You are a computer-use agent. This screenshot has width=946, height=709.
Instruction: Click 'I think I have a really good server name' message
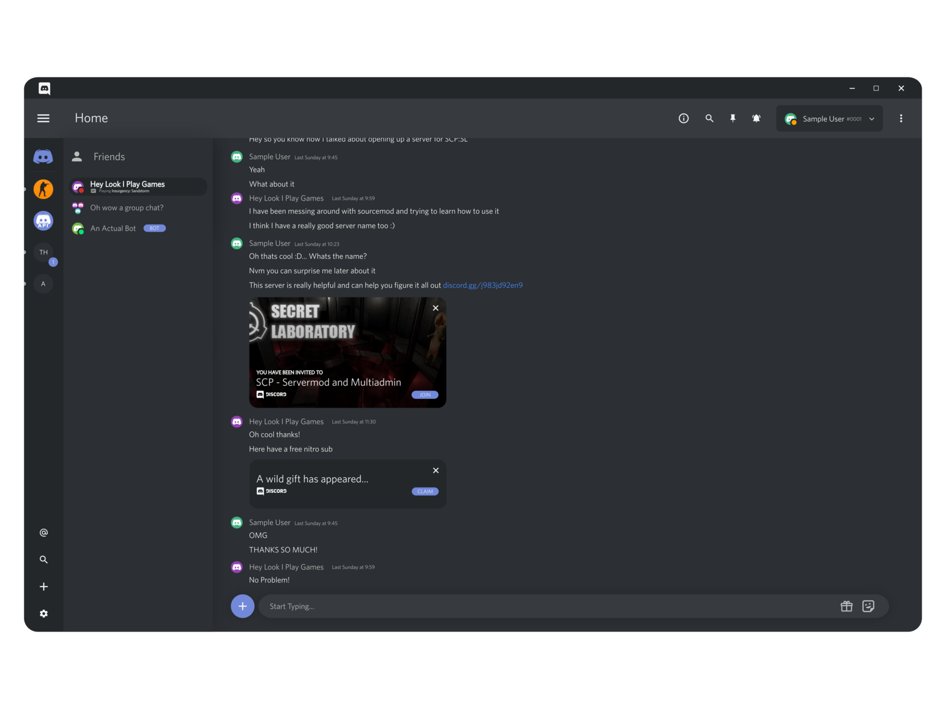coord(322,226)
